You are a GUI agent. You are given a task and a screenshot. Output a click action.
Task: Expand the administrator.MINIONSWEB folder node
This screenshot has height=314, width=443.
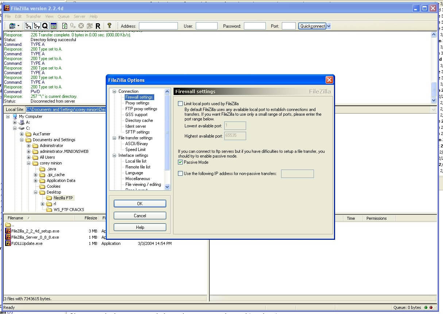tap(29, 151)
